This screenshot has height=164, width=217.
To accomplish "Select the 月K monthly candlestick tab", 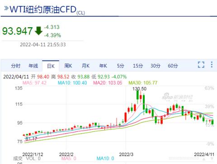I will 85,66.
